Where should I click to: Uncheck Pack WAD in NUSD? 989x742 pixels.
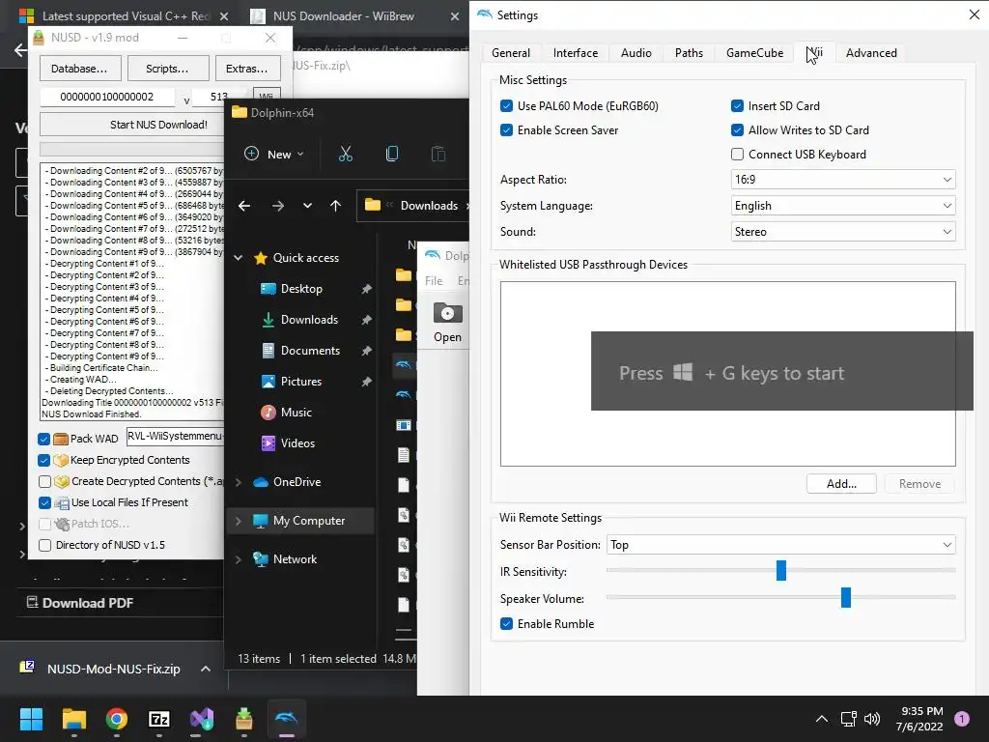(44, 440)
